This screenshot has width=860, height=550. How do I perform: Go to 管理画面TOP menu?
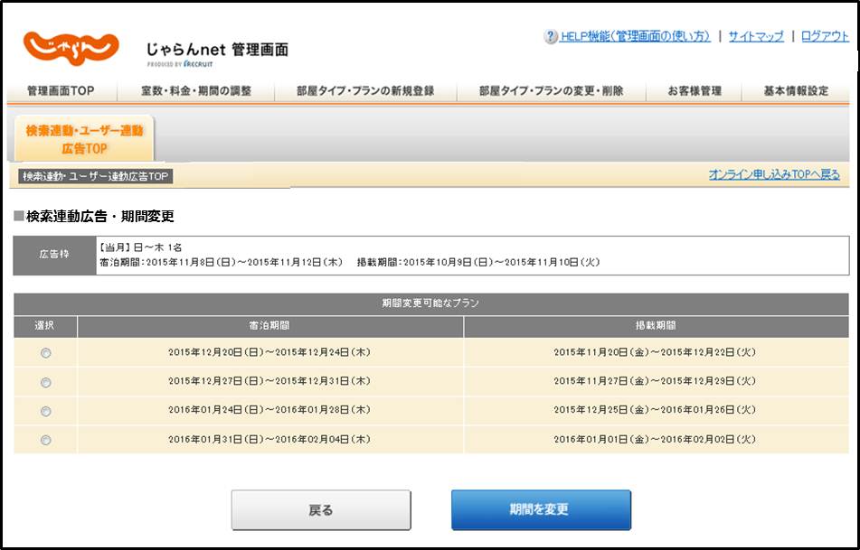click(61, 91)
